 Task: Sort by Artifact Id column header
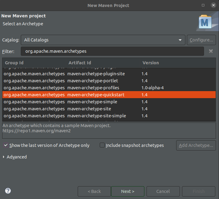103,63
